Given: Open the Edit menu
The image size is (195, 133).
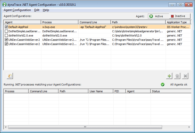Looking at the screenshot, I should coord(37,10).
